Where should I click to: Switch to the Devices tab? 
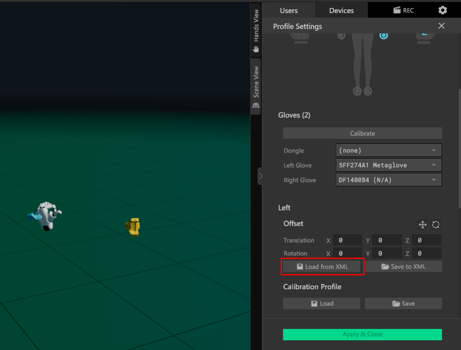(x=341, y=11)
